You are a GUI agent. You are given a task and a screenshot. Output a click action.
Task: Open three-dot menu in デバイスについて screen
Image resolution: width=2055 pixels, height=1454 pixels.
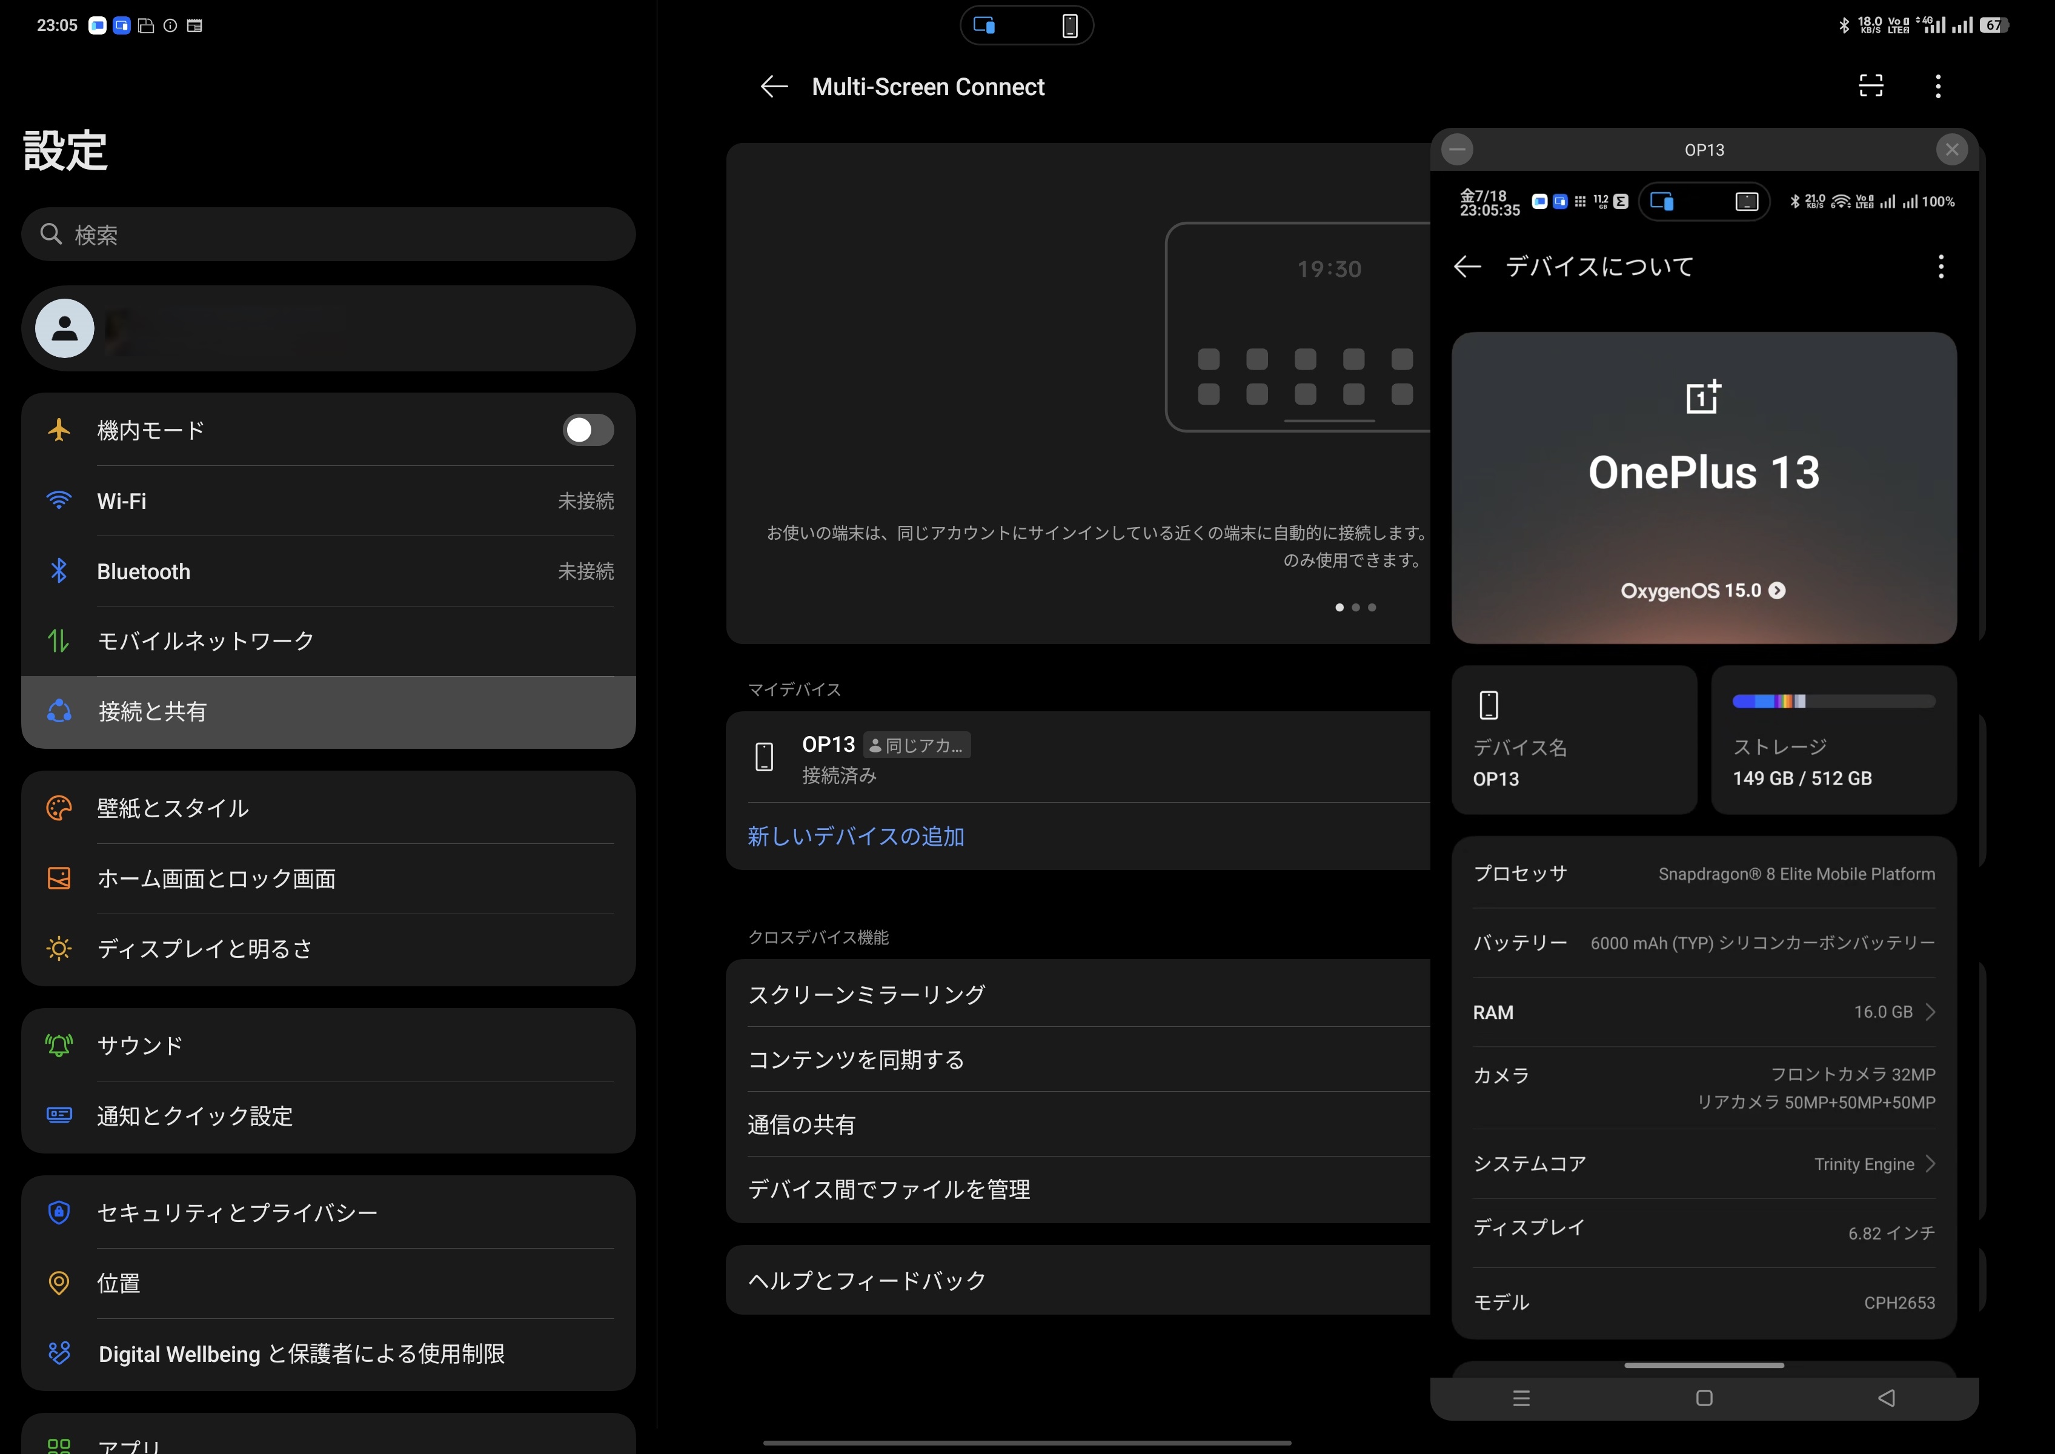1940,266
